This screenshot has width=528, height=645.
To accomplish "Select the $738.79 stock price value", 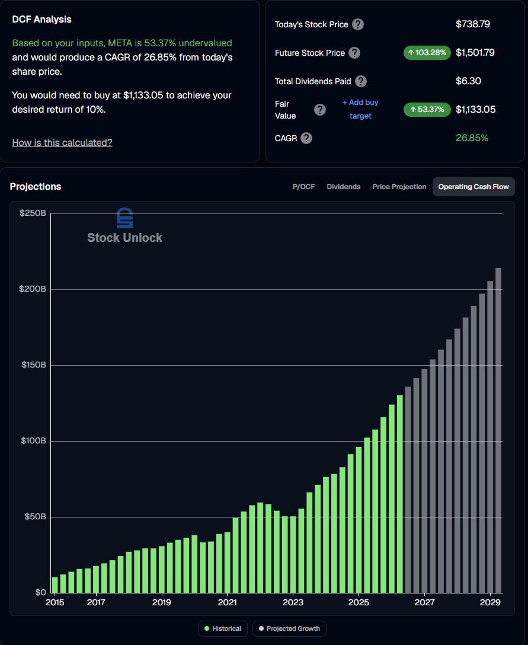I will point(472,24).
